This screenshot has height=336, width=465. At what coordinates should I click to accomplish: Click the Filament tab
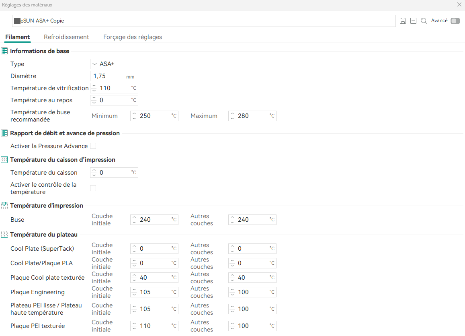pos(18,37)
